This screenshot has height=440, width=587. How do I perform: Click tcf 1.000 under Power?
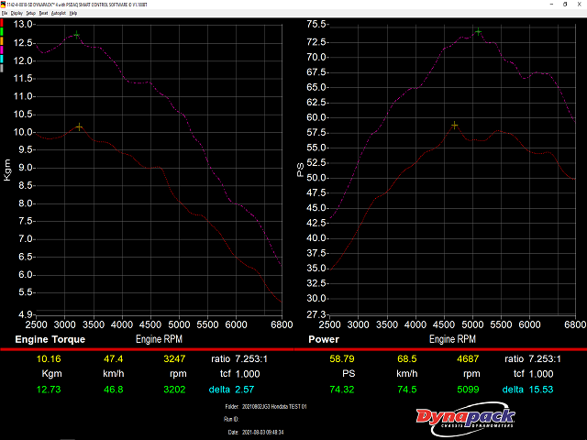coord(534,374)
